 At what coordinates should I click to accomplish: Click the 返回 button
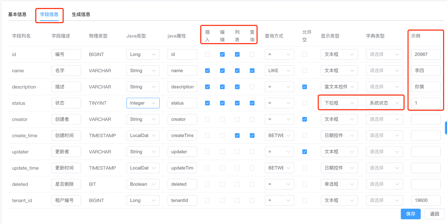click(x=434, y=214)
